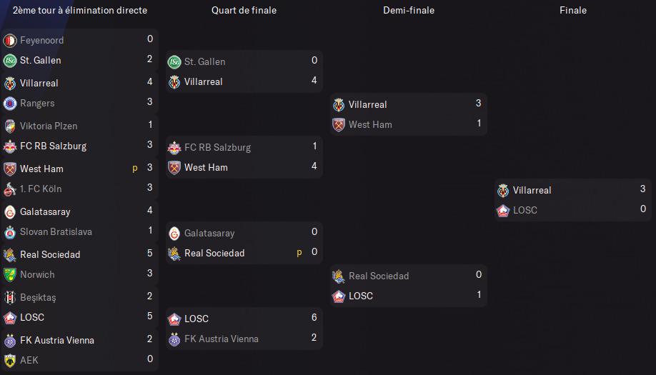Viewport: 656px width, 375px height.
Task: Click the Slovan Bratislava crest
Action: point(10,232)
